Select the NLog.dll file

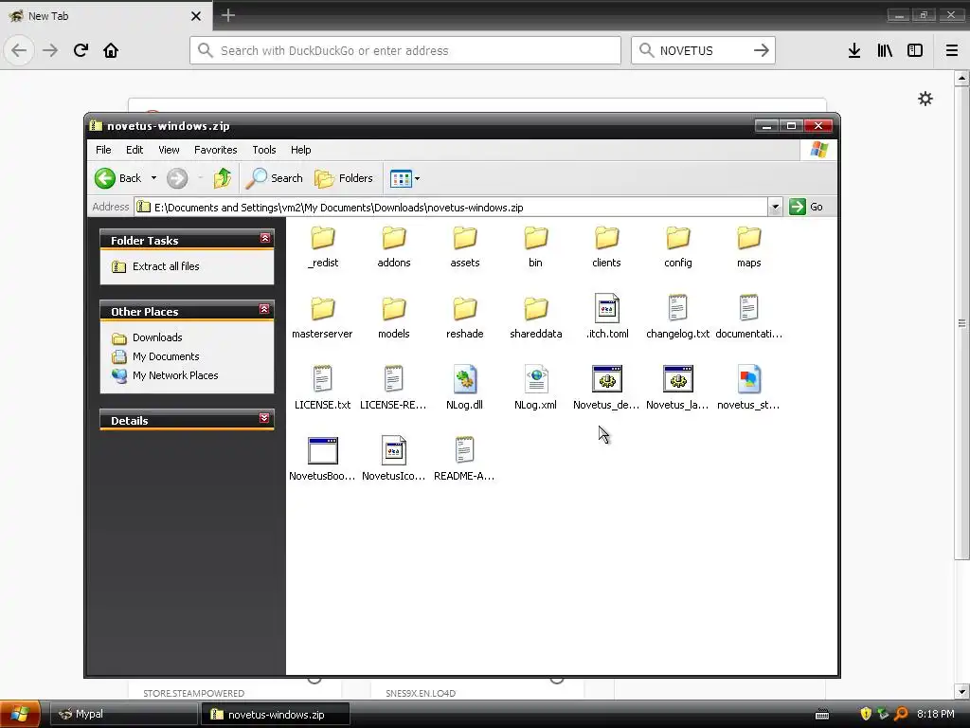[464, 388]
